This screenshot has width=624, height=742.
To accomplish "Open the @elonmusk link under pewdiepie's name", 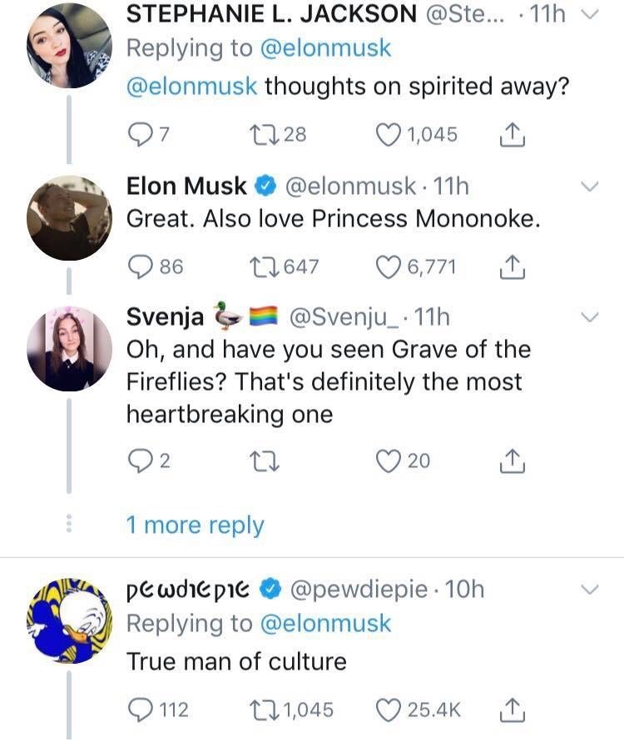I will click(x=325, y=624).
